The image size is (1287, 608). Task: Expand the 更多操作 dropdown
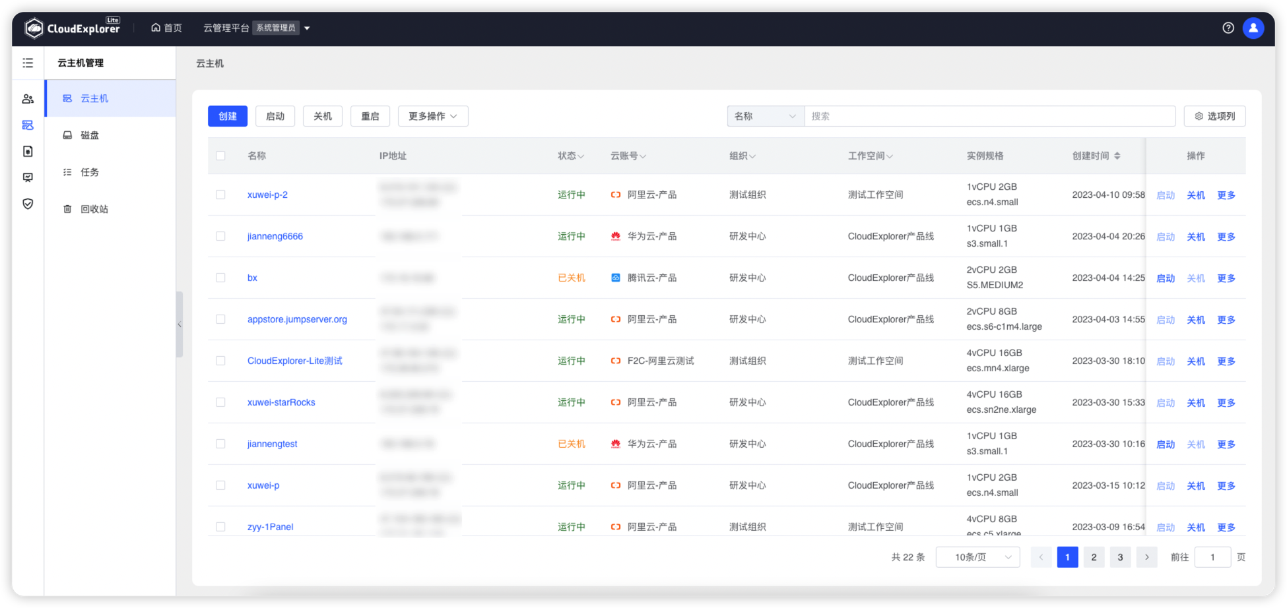pyautogui.click(x=433, y=116)
